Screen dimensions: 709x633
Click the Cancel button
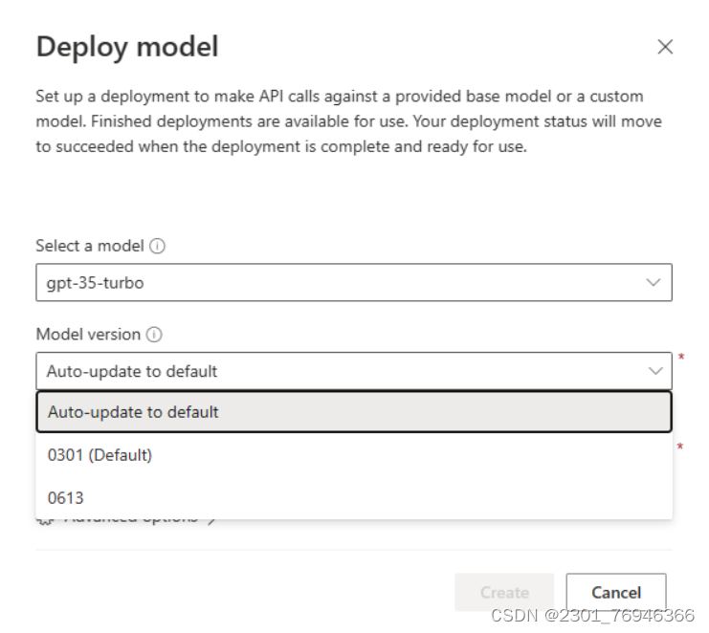tap(616, 592)
